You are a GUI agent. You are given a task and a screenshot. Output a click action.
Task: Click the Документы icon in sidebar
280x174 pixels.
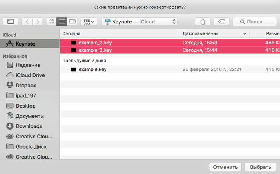[10, 116]
